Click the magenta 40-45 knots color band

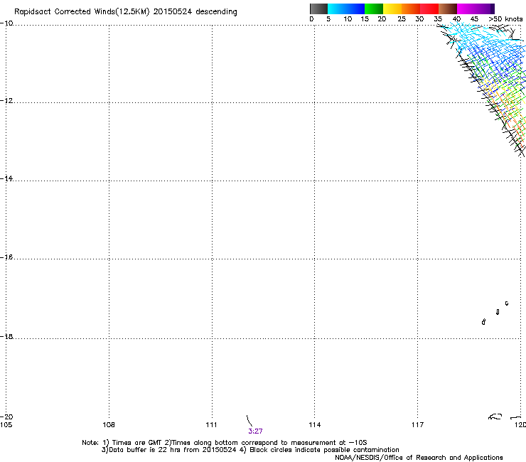466,9
